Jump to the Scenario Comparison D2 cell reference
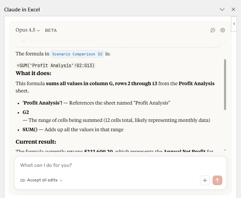The height and width of the screenshot is (198, 241). (x=77, y=54)
